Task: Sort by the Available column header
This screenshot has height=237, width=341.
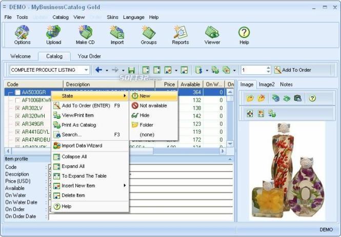Action: click(x=190, y=84)
